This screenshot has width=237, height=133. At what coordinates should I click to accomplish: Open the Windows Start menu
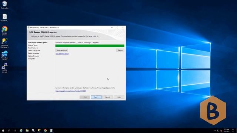tap(3, 130)
